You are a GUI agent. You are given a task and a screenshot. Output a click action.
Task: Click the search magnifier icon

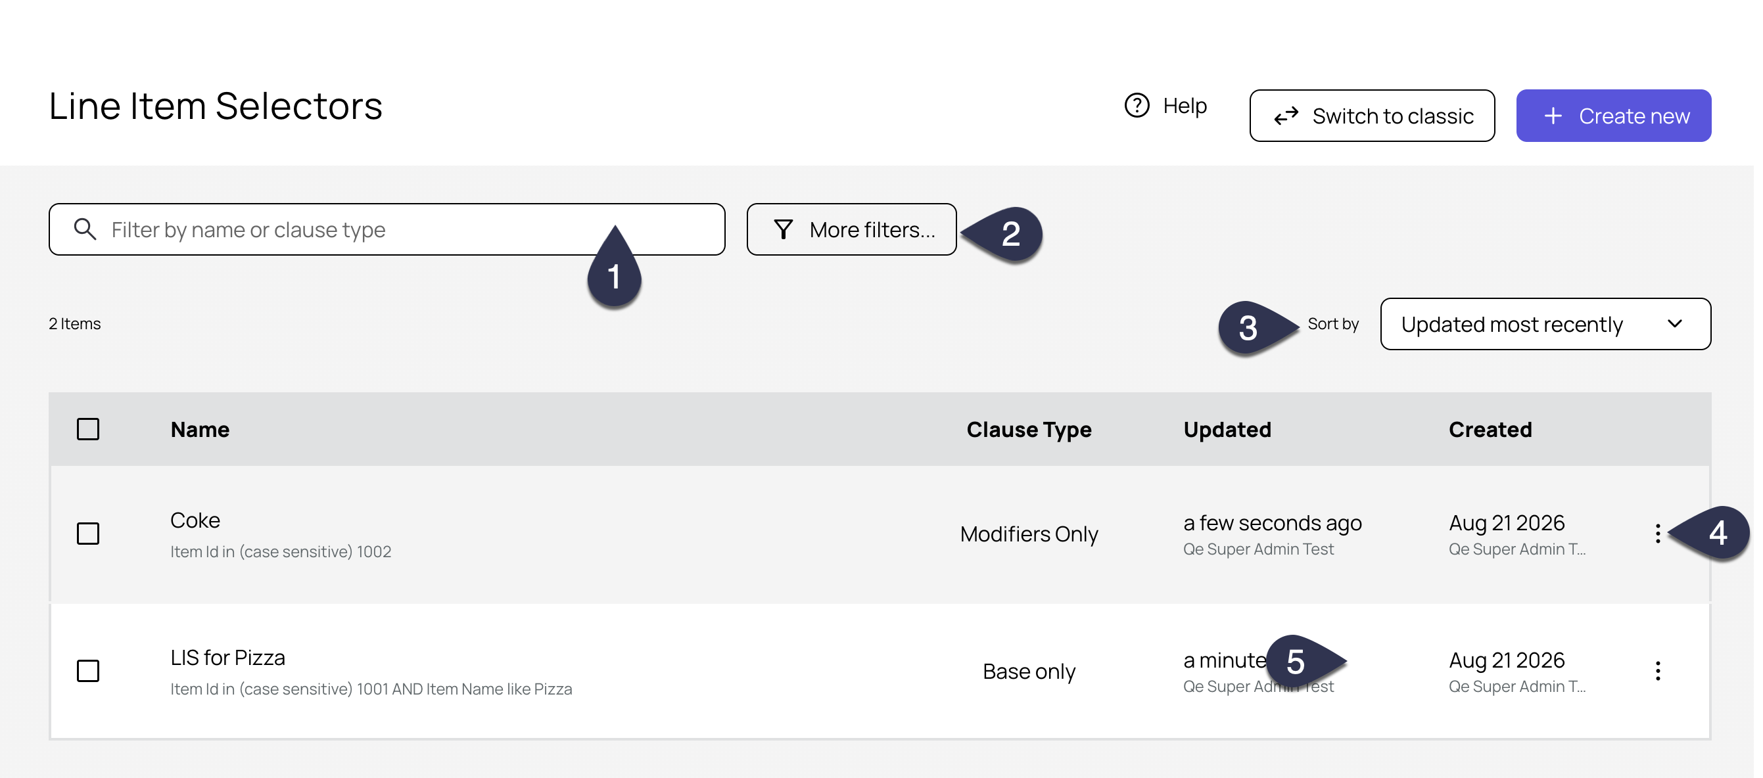point(85,229)
